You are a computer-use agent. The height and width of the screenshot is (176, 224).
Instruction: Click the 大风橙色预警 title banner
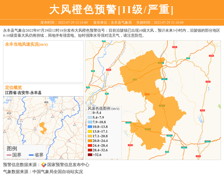click(112, 9)
